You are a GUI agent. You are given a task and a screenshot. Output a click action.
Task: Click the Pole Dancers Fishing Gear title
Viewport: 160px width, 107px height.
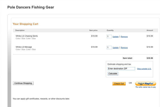click(x=31, y=7)
